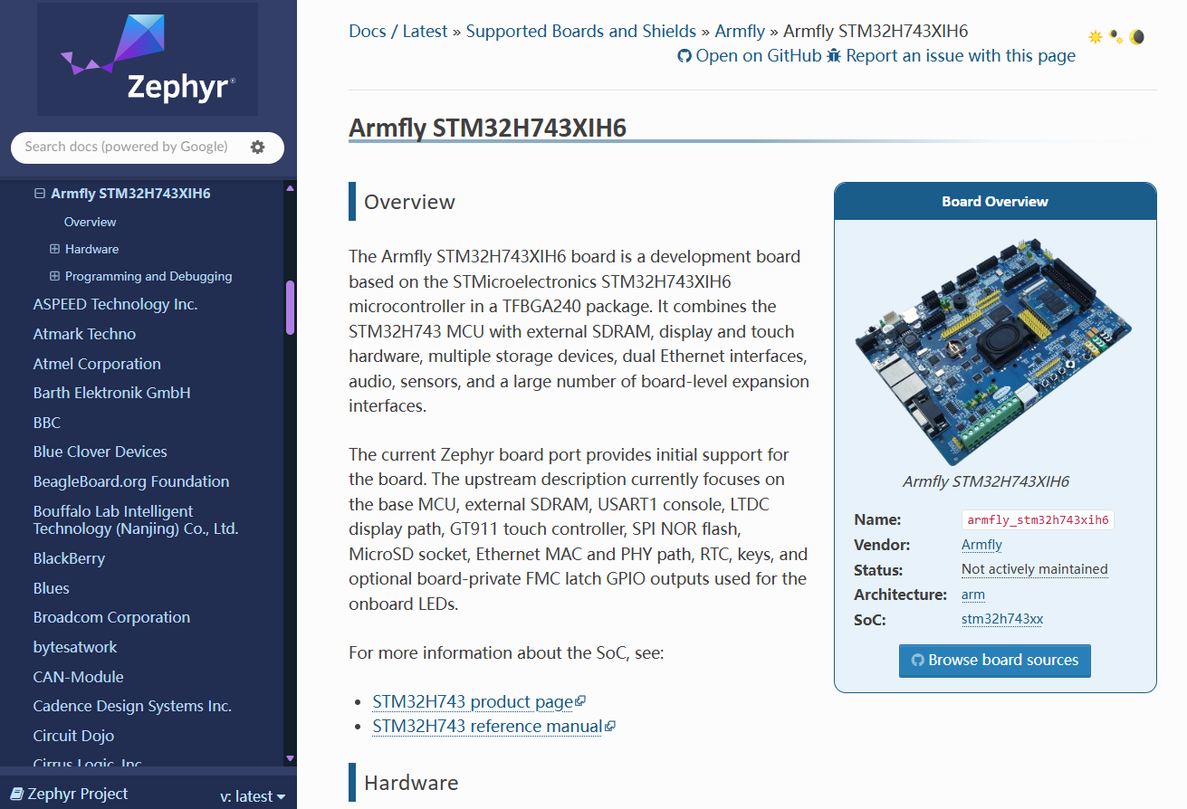Image resolution: width=1187 pixels, height=809 pixels.
Task: Click the Armfly vendor link in Board Overview
Action: click(981, 545)
